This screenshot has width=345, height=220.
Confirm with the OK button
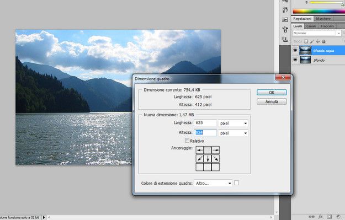(272, 93)
